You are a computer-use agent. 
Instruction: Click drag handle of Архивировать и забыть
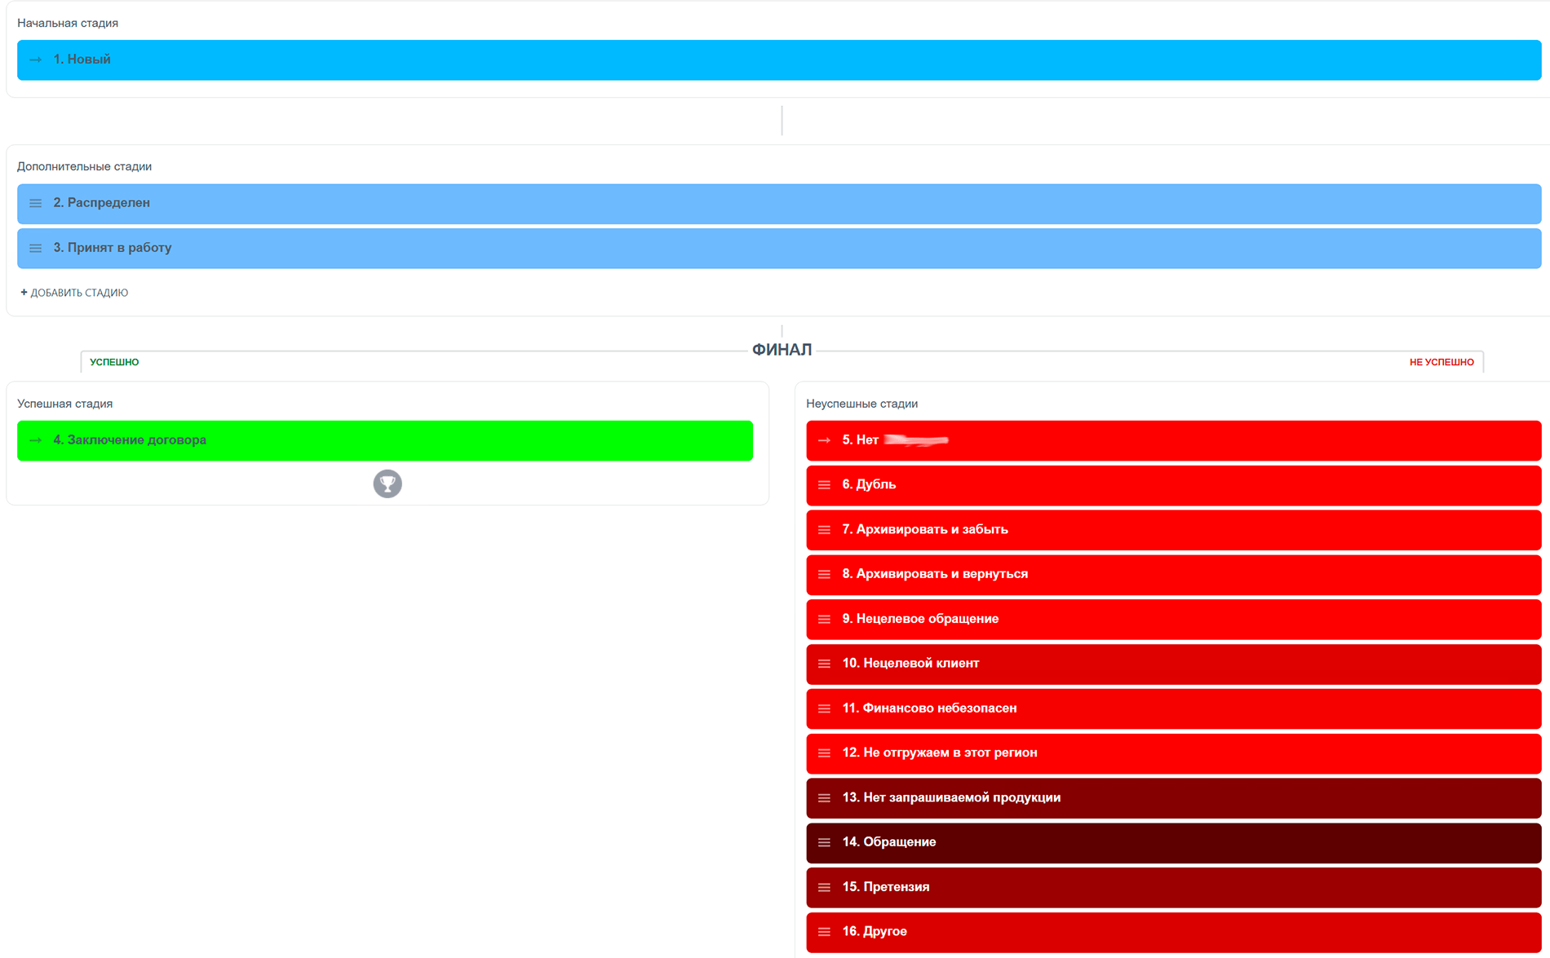tap(824, 530)
